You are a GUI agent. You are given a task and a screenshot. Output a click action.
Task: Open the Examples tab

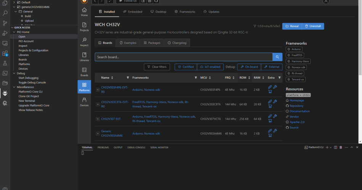[128, 43]
